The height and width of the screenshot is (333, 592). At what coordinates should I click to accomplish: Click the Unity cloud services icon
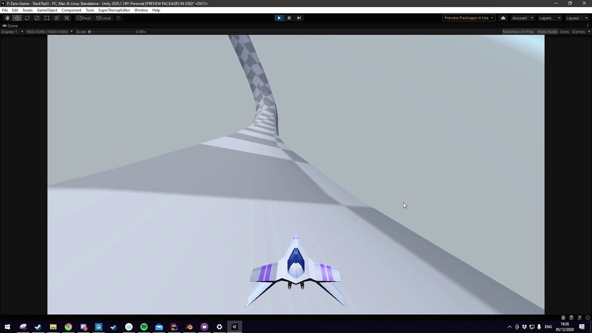[x=503, y=18]
